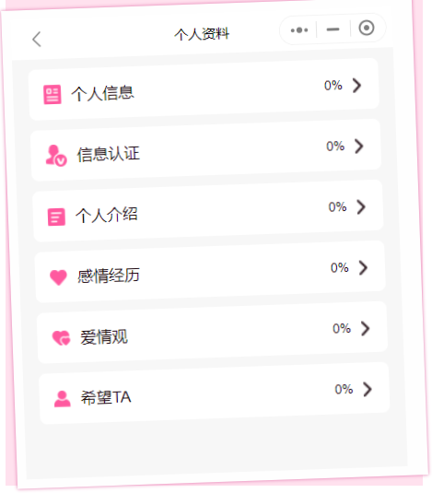This screenshot has height=493, width=432.
Task: Click the 信息认证 verified user icon
Action: pos(56,156)
